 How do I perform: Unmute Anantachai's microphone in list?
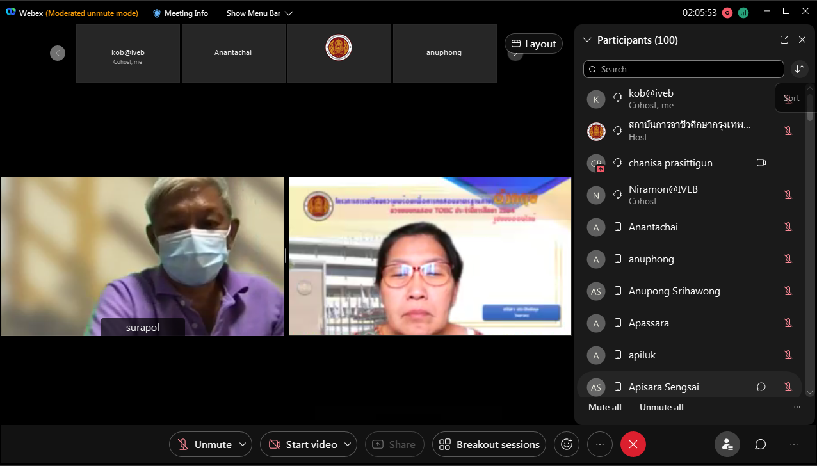click(788, 227)
